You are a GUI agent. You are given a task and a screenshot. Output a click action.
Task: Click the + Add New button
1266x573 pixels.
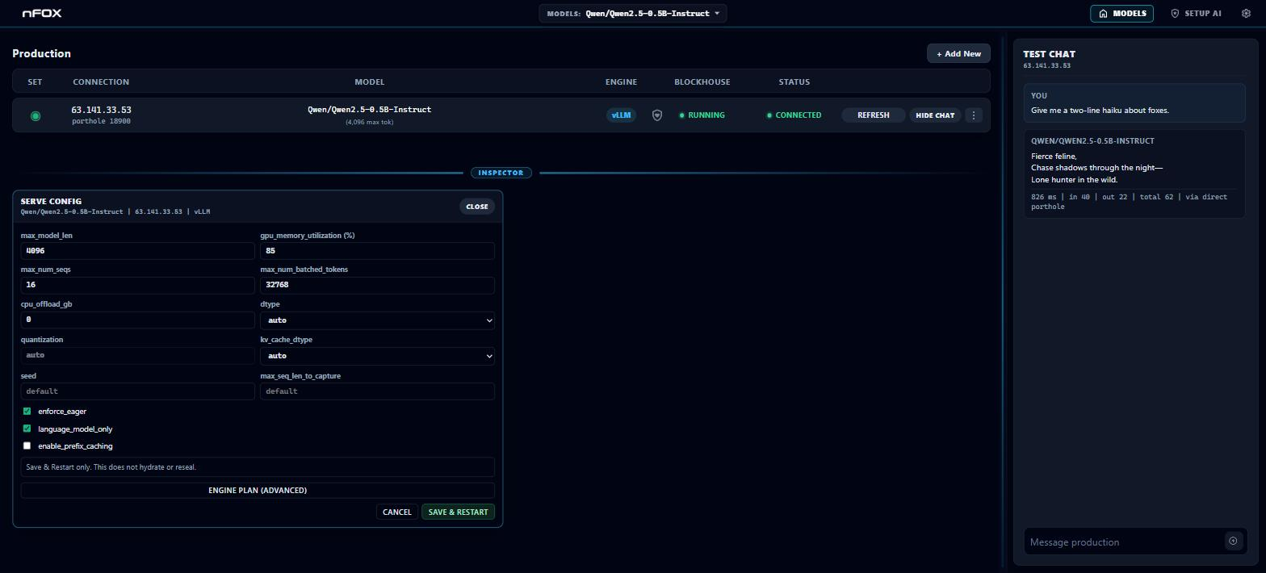[x=958, y=53]
